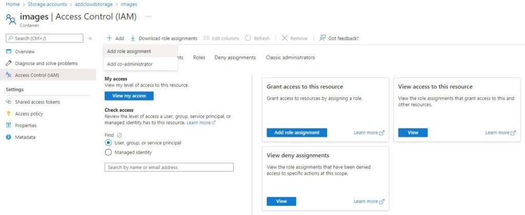
Task: Collapse the sidebar with double chevron
Action: pos(90,38)
